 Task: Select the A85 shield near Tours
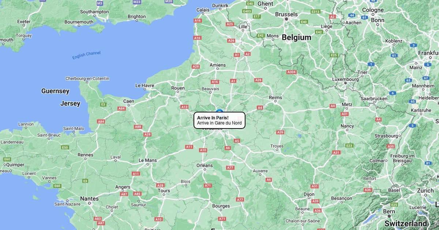[137, 194]
